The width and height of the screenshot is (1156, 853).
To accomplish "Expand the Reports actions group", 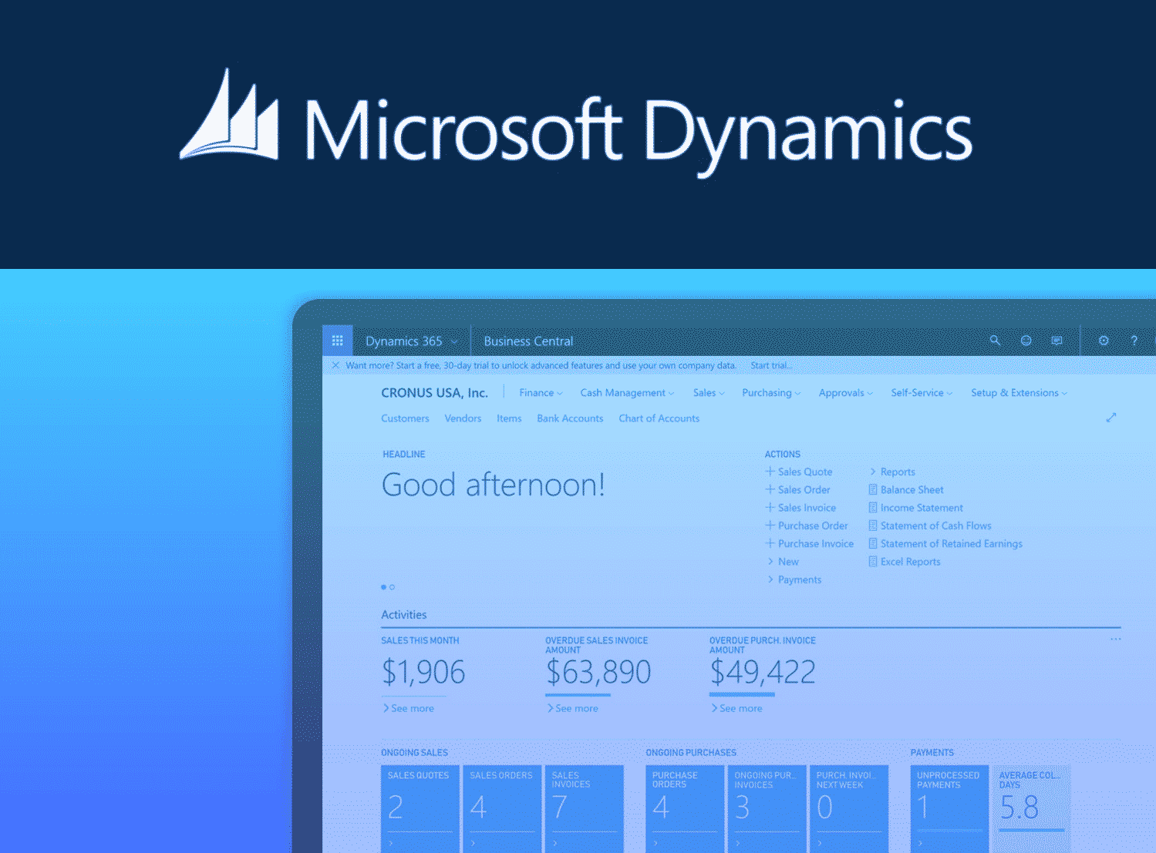I will click(892, 472).
